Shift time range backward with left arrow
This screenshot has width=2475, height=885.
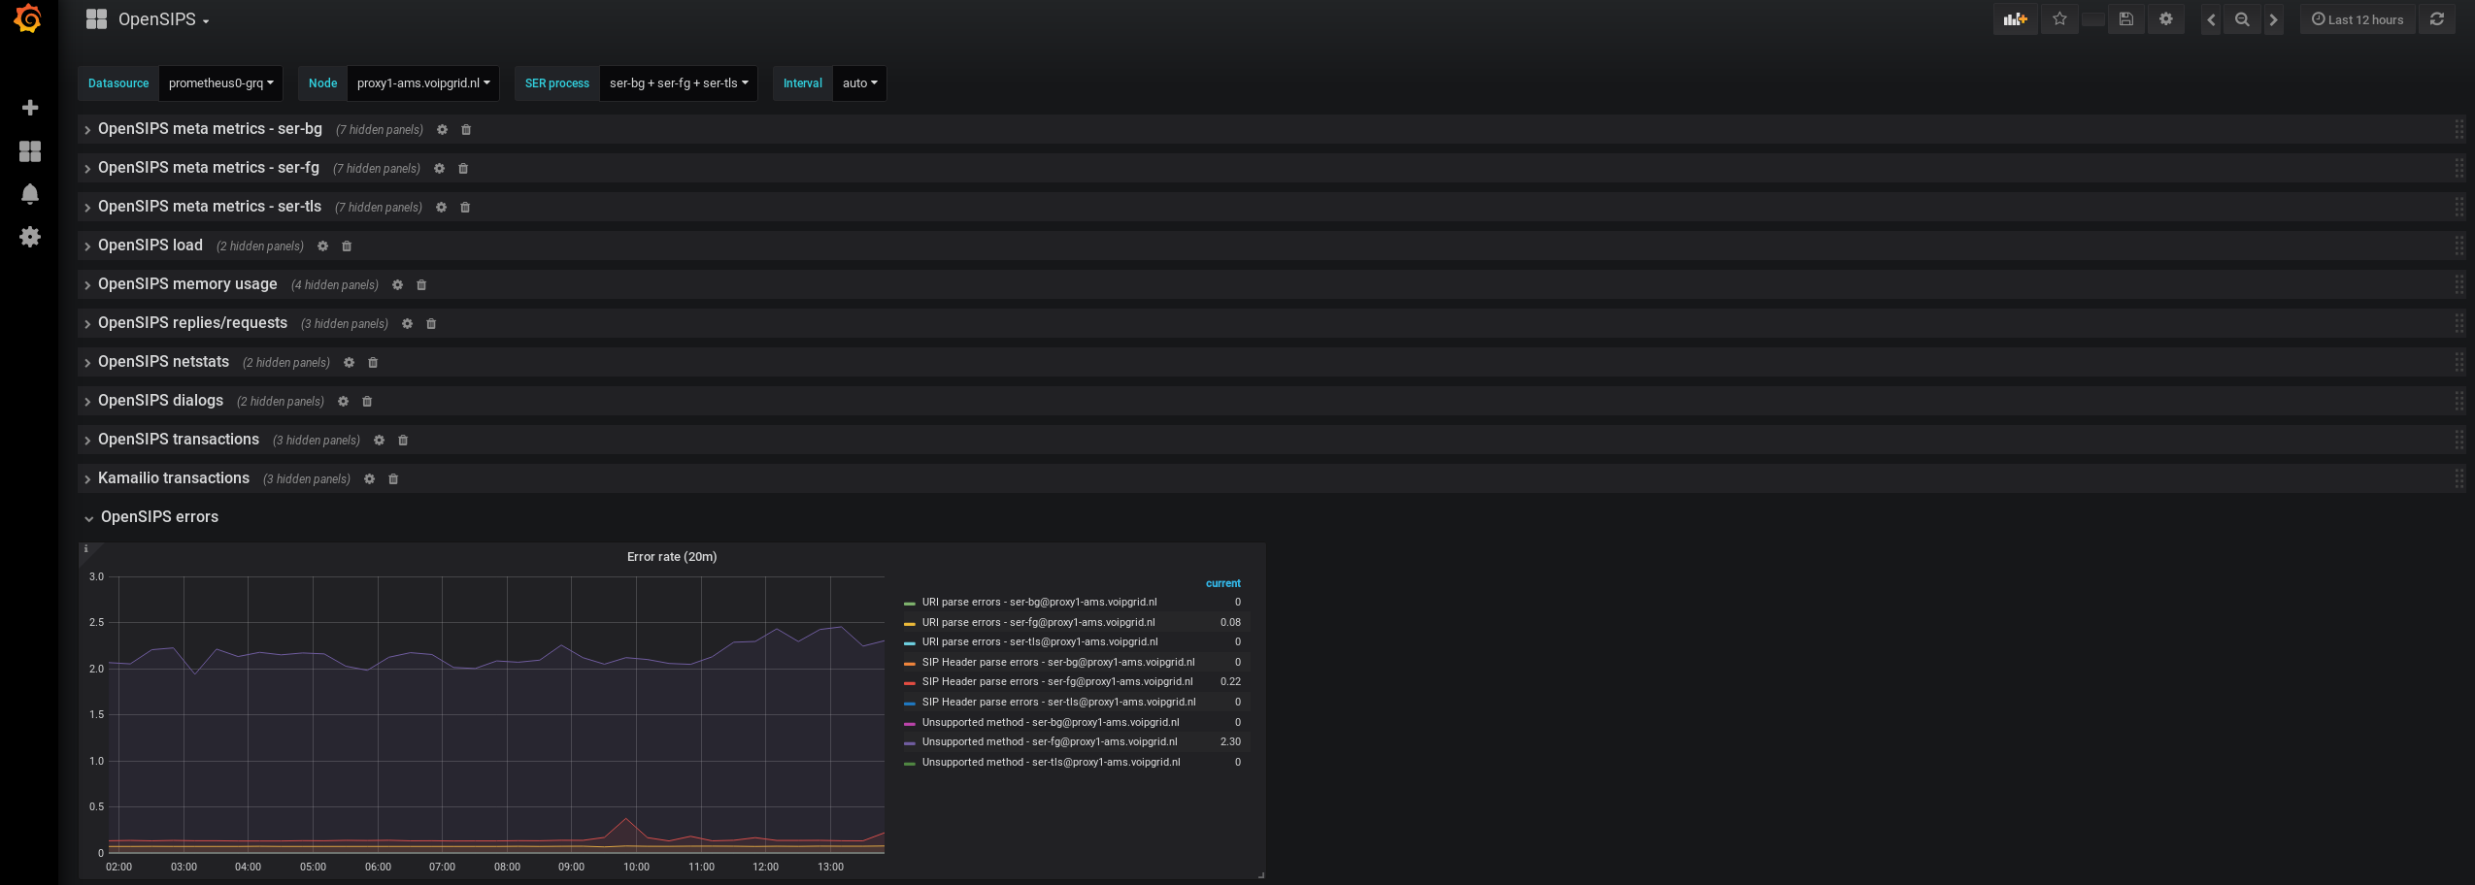point(2211,19)
